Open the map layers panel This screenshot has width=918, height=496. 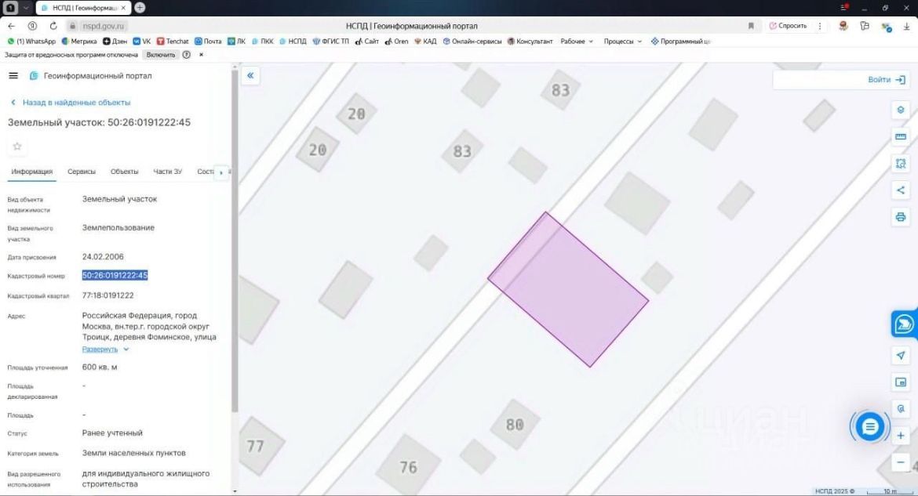(x=901, y=110)
